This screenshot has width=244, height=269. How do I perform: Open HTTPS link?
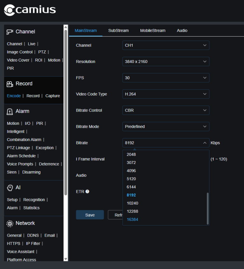pyautogui.click(x=14, y=244)
